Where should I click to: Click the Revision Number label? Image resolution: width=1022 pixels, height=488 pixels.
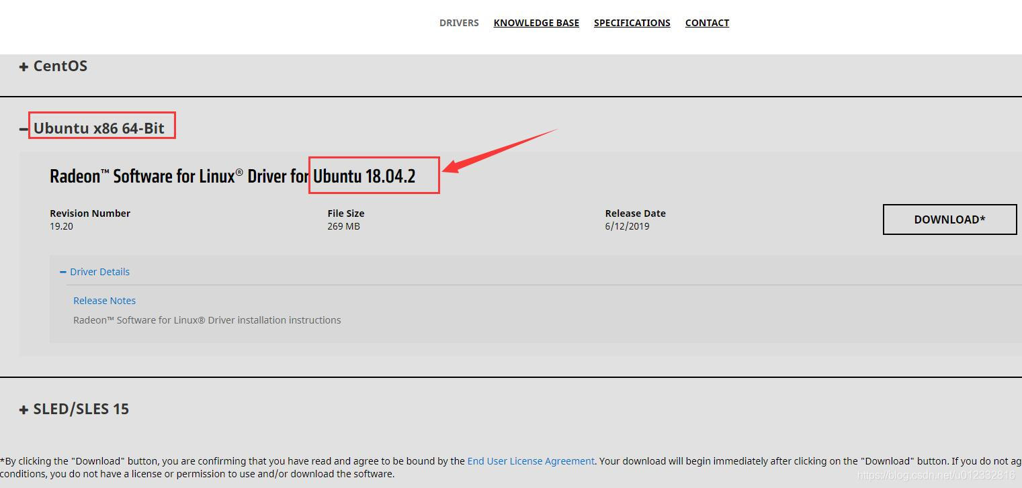90,213
